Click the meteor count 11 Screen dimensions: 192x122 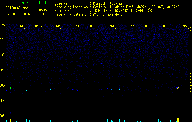(x=44, y=14)
